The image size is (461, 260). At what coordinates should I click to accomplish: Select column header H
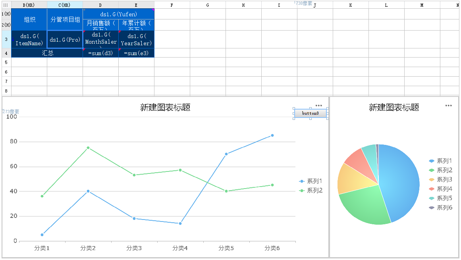click(x=243, y=5)
